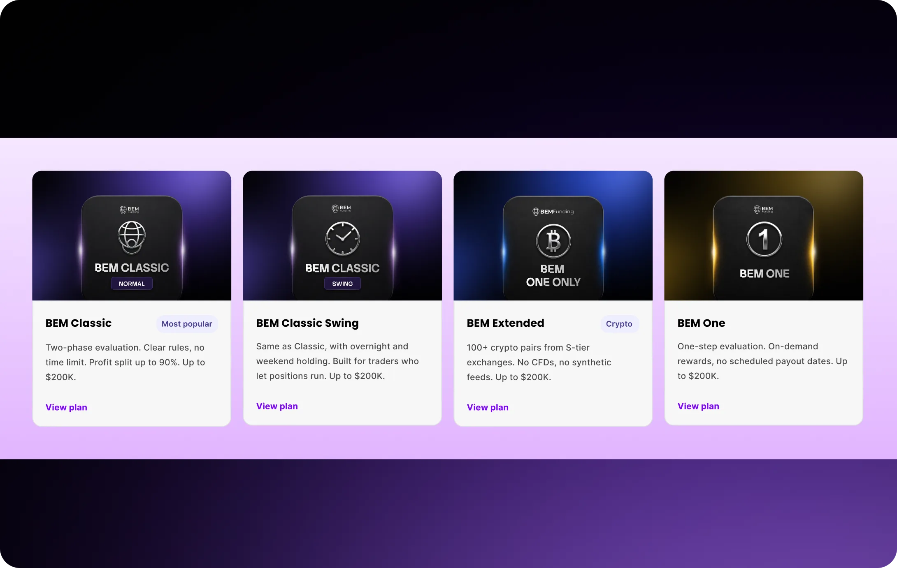Click the '100+ crypto pairs' description text
897x568 pixels.
click(x=539, y=362)
